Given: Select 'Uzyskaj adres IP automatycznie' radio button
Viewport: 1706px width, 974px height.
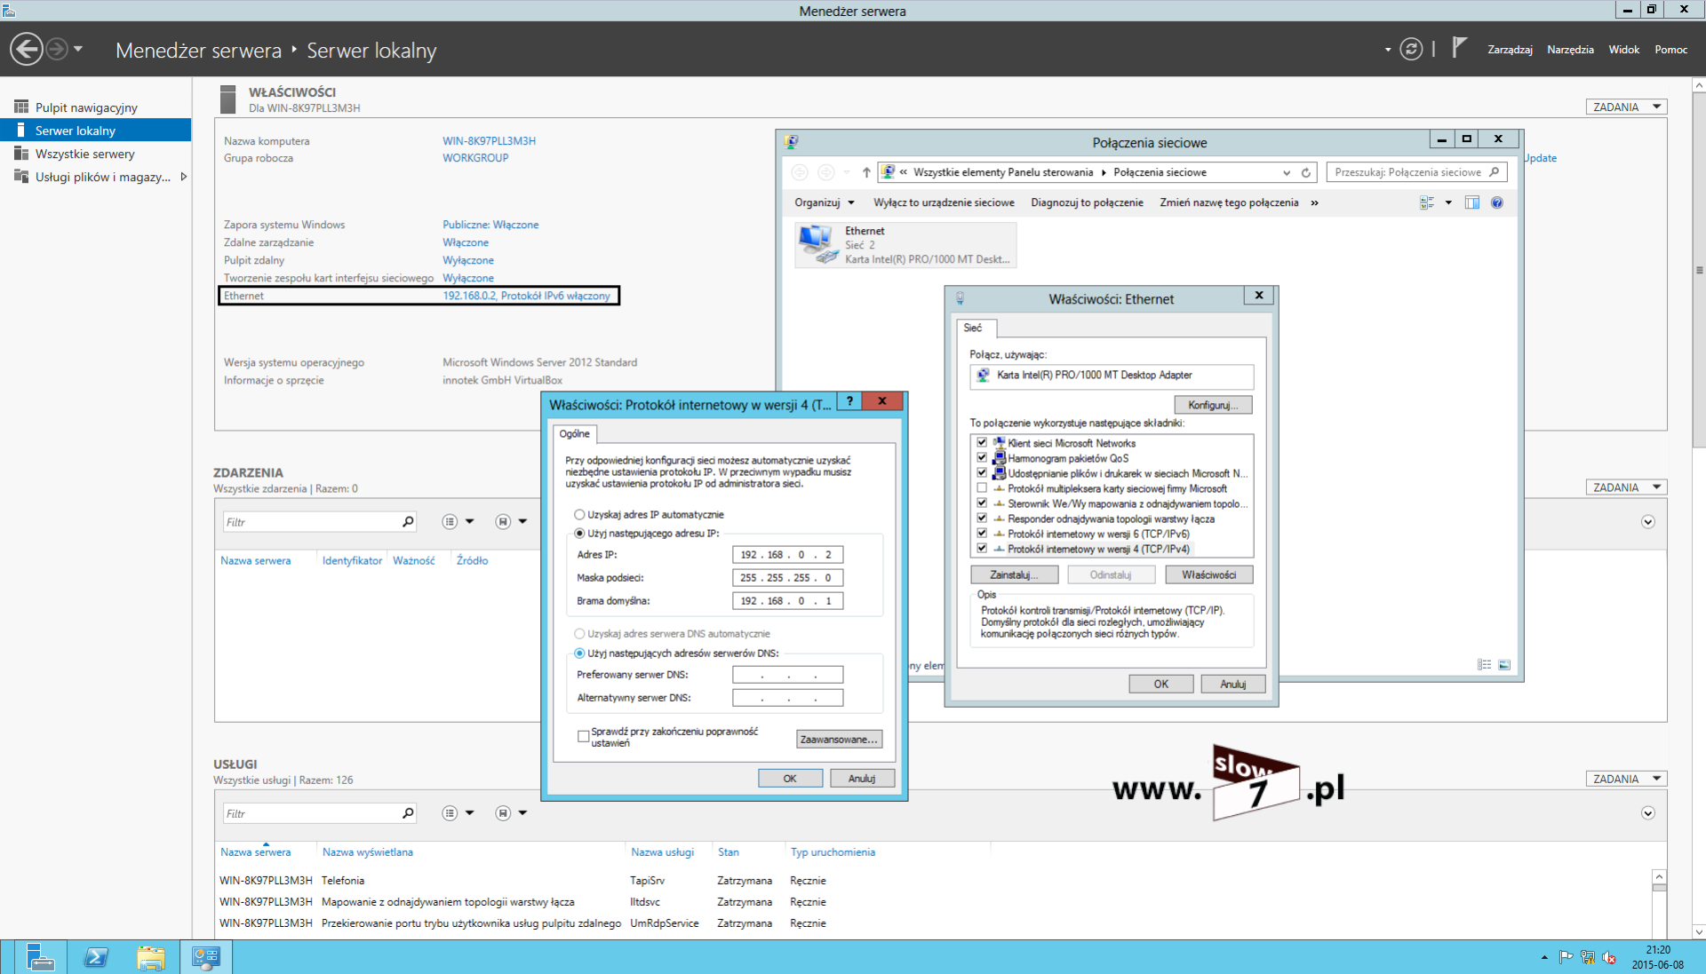Looking at the screenshot, I should pos(580,515).
